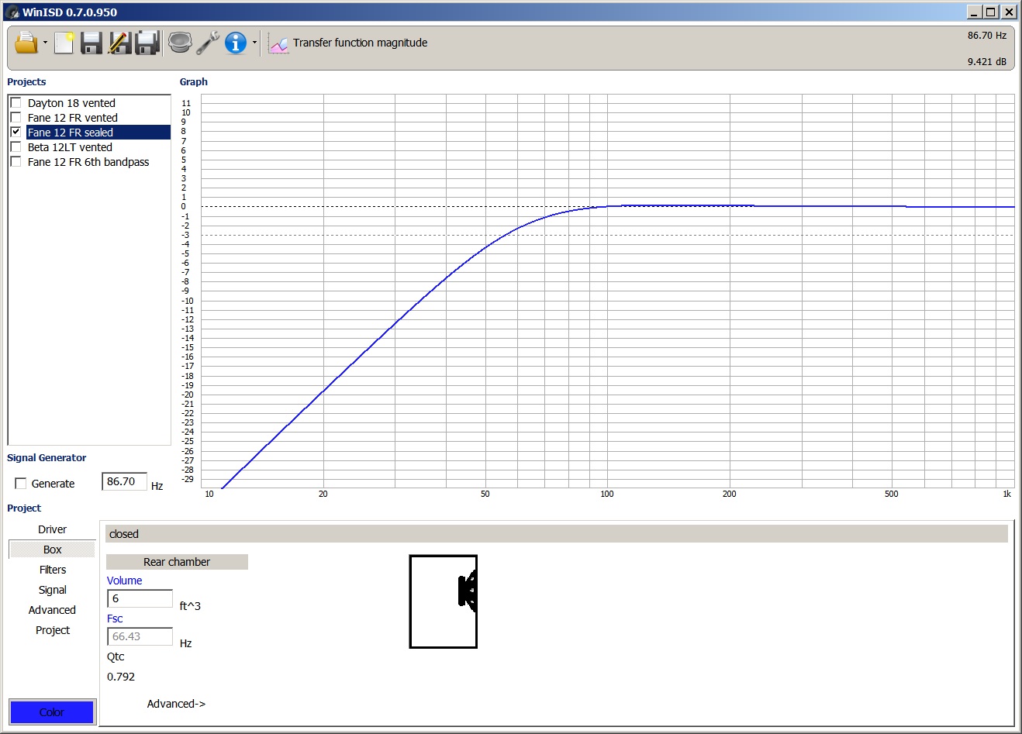
Task: Click the closed box speaker diagram
Action: (x=443, y=601)
